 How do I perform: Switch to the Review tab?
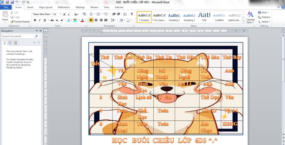tap(94, 7)
